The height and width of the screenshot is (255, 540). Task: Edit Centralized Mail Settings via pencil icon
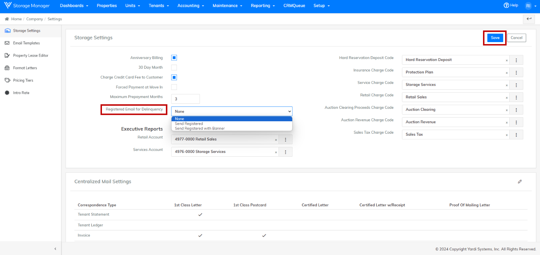(520, 182)
